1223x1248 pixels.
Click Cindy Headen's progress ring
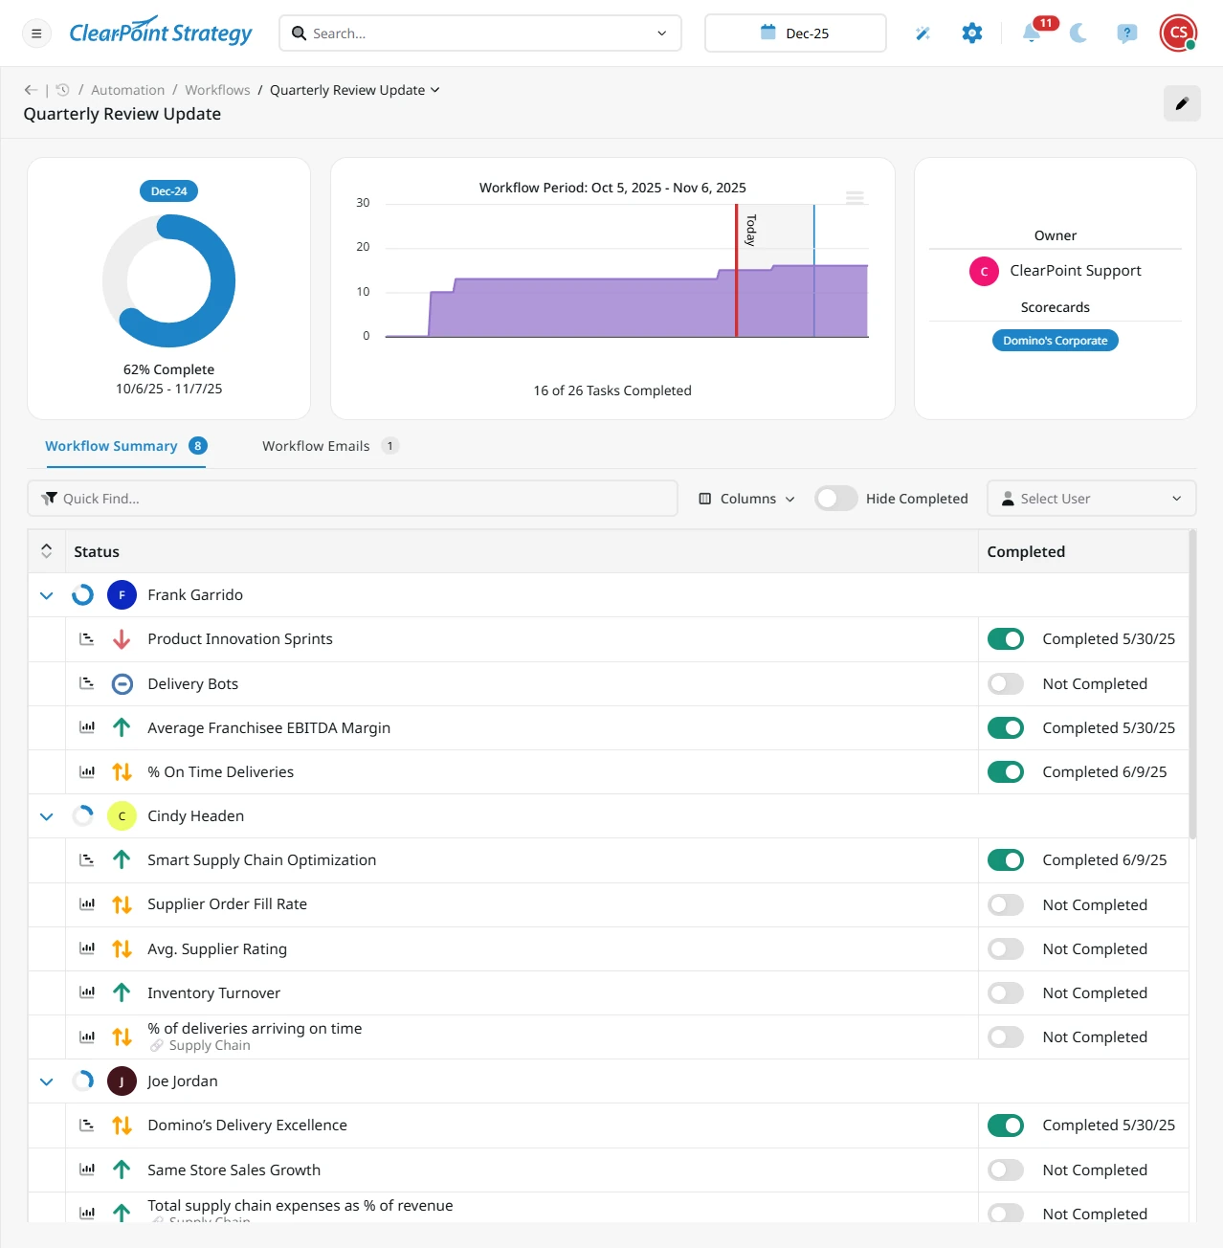[x=83, y=816]
